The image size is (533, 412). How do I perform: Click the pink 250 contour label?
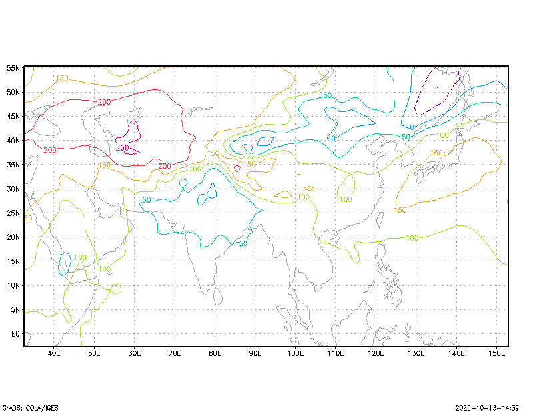pyautogui.click(x=123, y=147)
